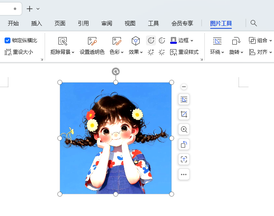This screenshot has height=216, width=274.
Task: Click the top-right resize handle
Action: click(x=171, y=82)
